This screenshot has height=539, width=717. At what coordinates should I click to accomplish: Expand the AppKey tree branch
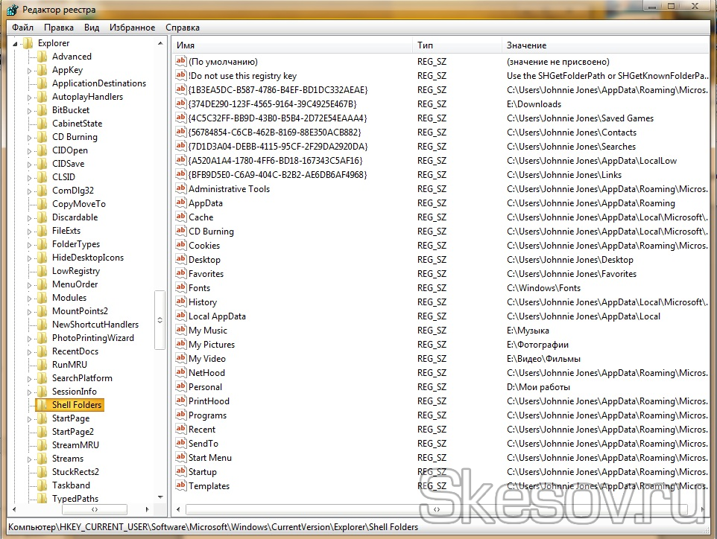click(x=30, y=70)
